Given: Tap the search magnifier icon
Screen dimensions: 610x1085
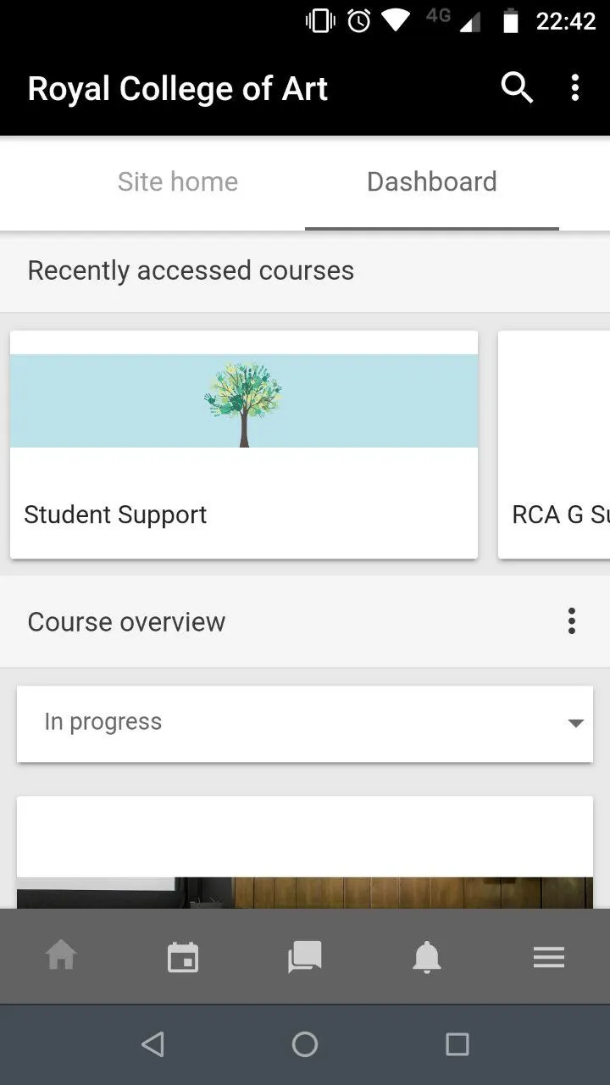Looking at the screenshot, I should click(x=516, y=87).
